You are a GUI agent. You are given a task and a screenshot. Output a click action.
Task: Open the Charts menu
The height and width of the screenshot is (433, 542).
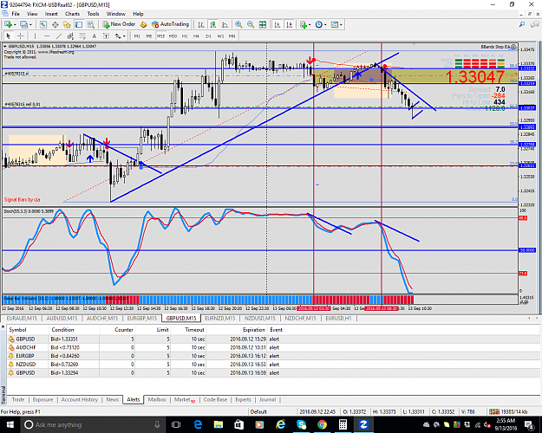(x=72, y=14)
